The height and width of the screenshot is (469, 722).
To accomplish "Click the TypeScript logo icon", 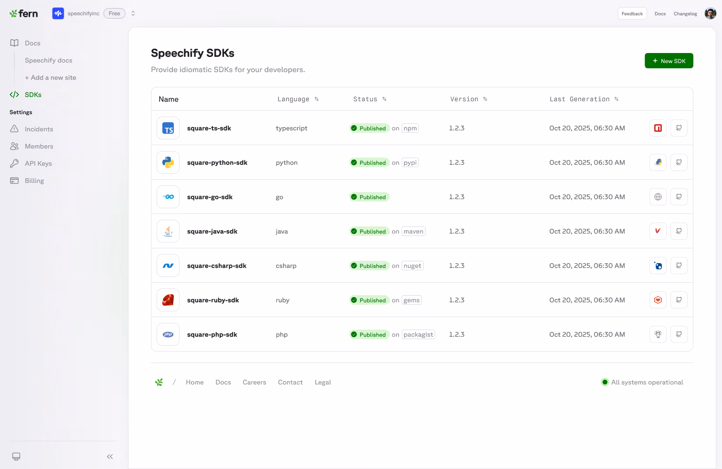I will pos(168,128).
